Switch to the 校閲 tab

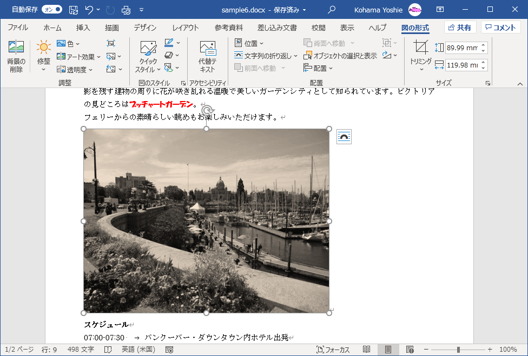(318, 28)
